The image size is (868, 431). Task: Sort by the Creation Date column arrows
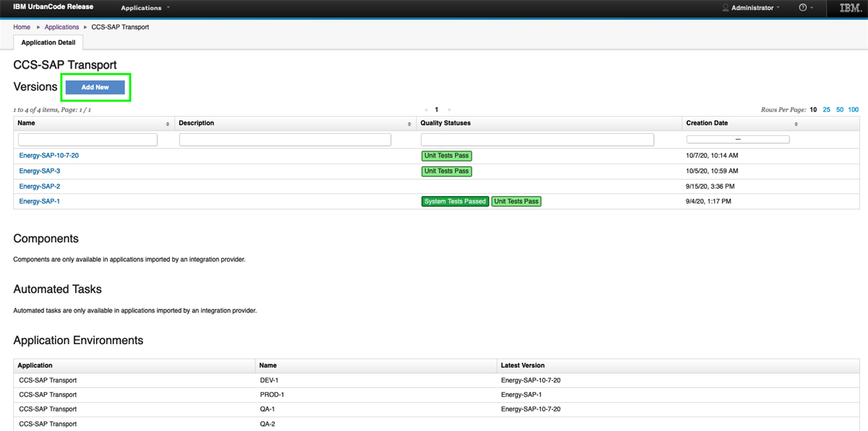coord(796,124)
